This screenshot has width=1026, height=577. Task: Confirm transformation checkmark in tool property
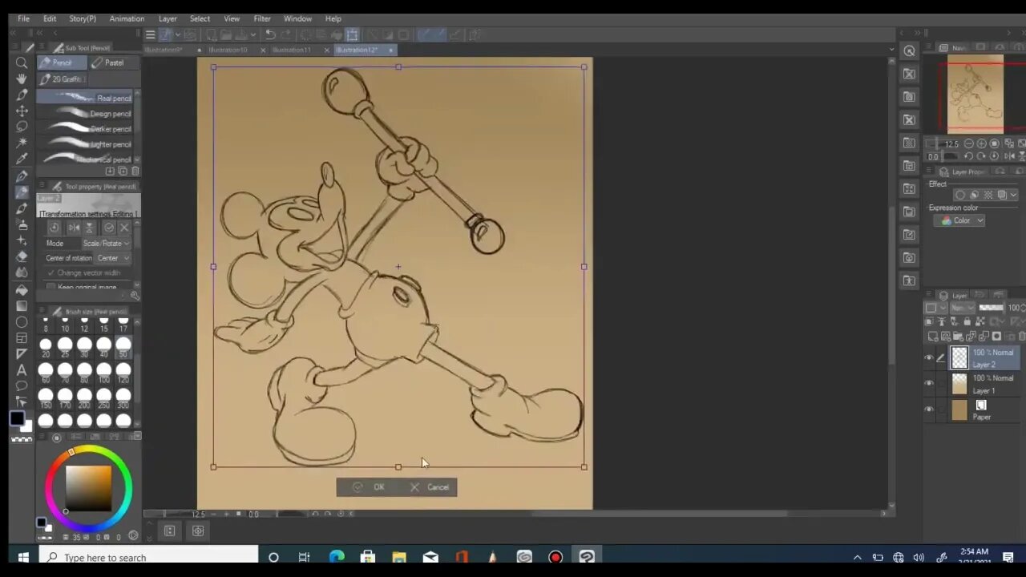coord(109,228)
